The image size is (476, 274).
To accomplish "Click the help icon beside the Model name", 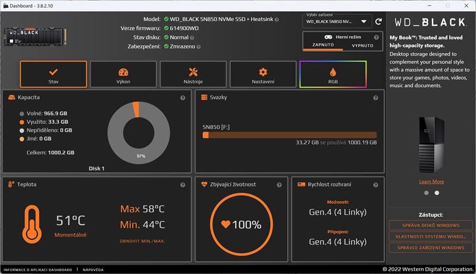I will click(x=277, y=20).
